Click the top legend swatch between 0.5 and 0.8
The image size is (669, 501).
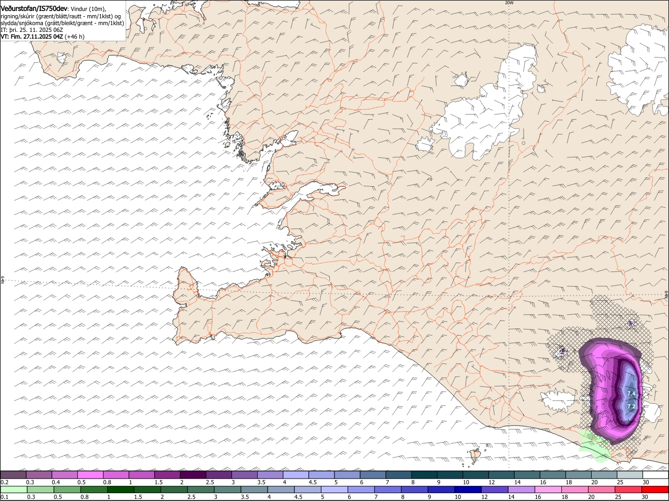(90, 474)
